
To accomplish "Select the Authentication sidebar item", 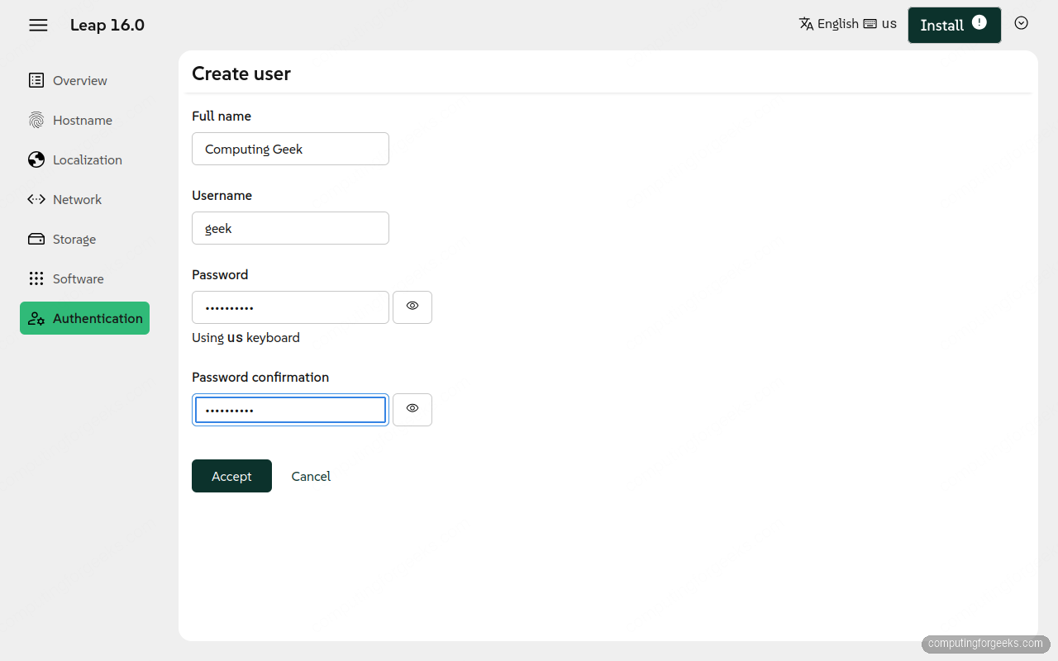I will [x=84, y=318].
